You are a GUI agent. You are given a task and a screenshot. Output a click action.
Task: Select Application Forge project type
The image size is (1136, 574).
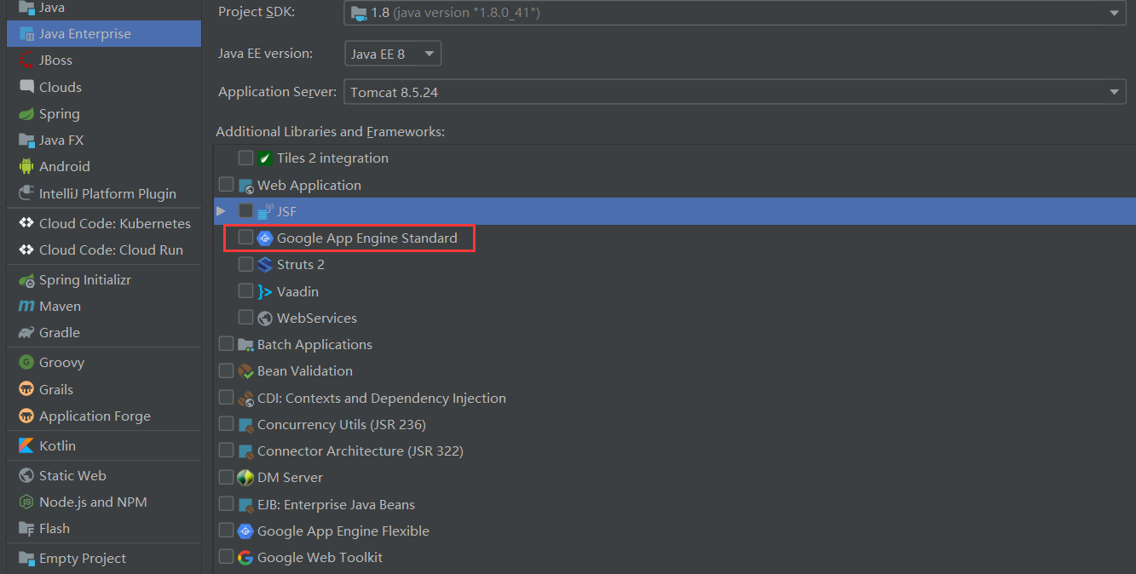(x=95, y=416)
